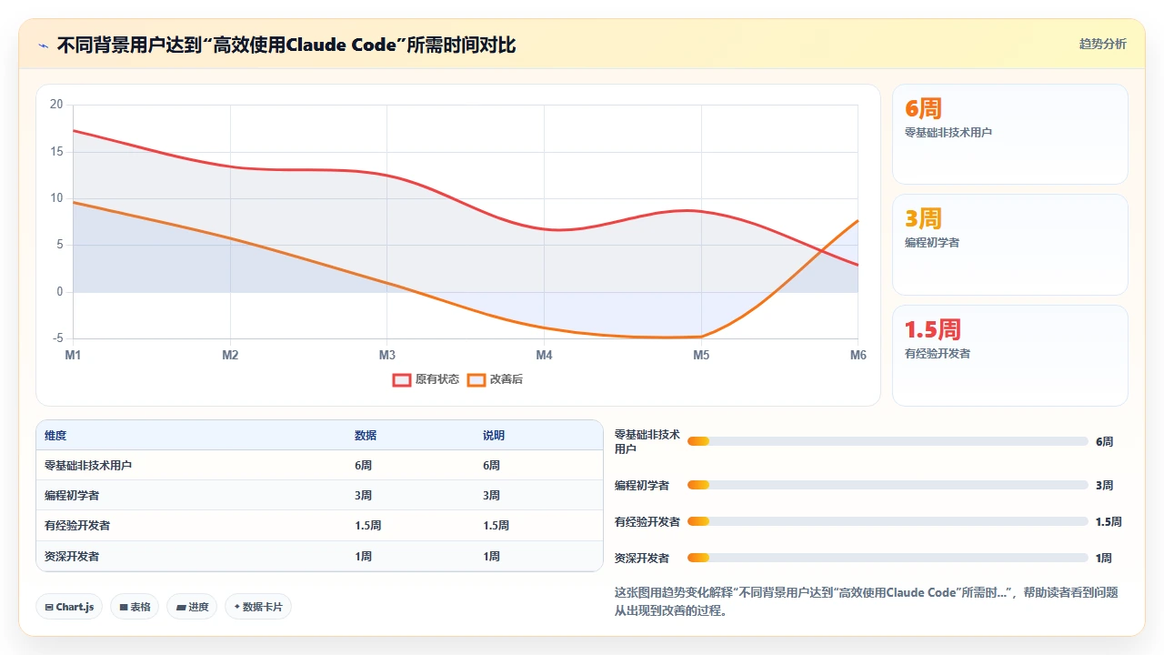This screenshot has width=1164, height=655.
Task: Click the 3周 编程初学者 card
Action: click(x=1010, y=245)
